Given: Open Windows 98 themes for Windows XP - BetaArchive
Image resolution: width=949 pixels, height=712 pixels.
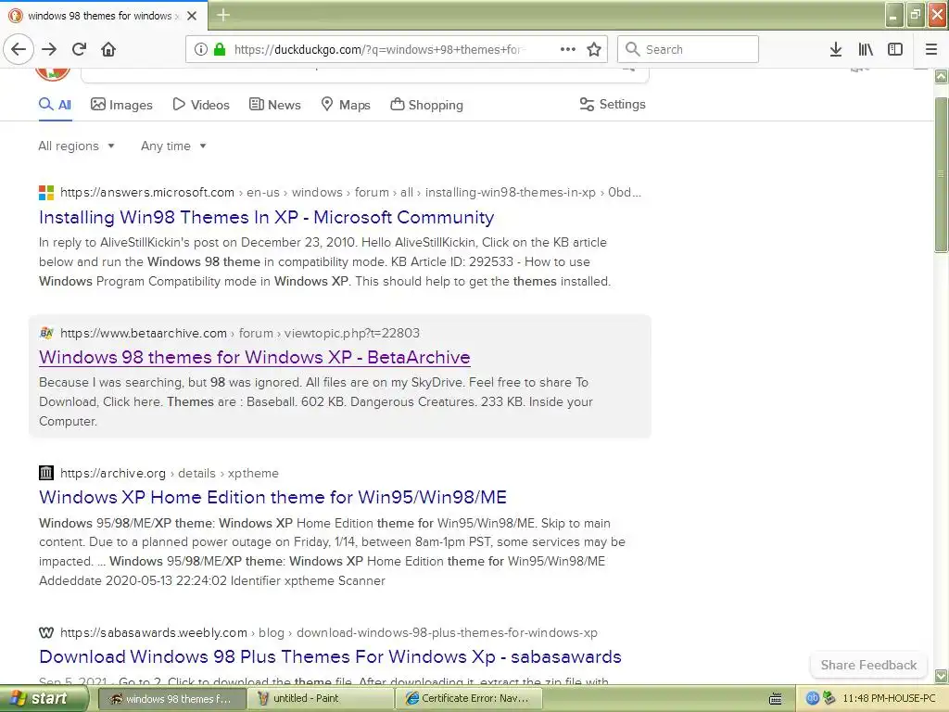Looking at the screenshot, I should click(x=254, y=357).
